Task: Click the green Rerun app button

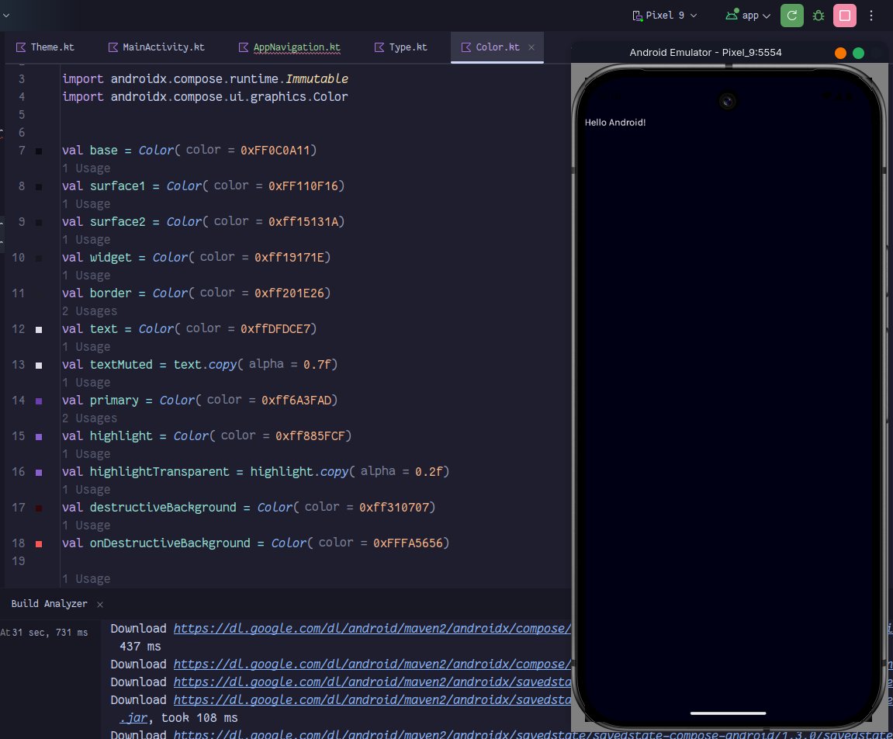Action: [791, 16]
